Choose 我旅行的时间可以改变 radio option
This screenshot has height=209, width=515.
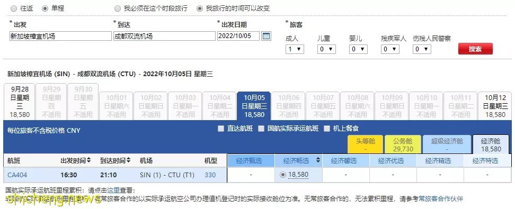point(200,9)
